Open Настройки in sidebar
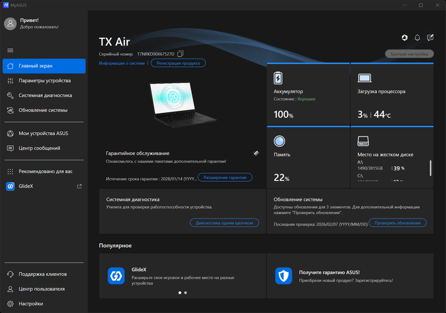The image size is (446, 313). [44, 304]
